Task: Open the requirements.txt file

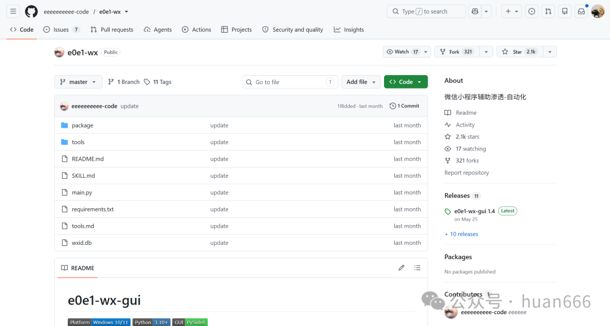Action: click(x=93, y=209)
